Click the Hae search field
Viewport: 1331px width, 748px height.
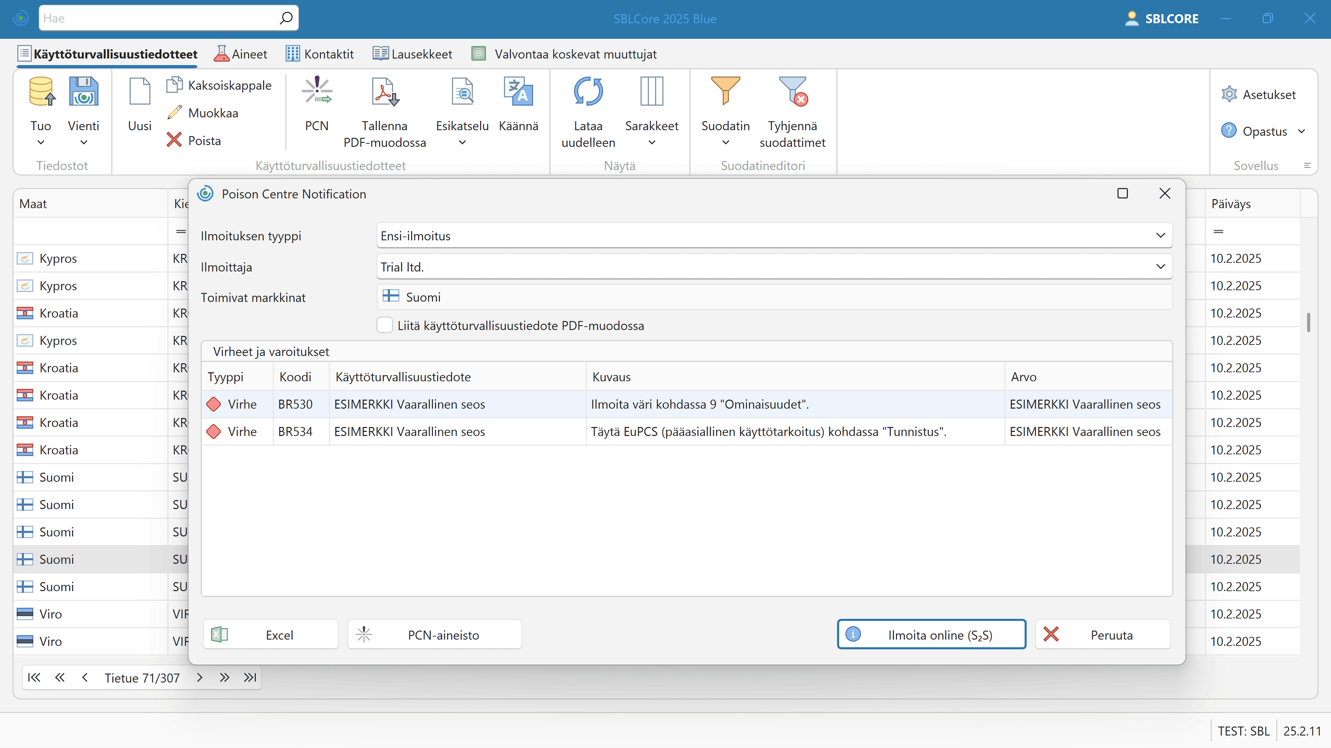pos(160,19)
